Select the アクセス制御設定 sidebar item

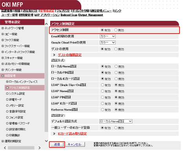pos(20,88)
